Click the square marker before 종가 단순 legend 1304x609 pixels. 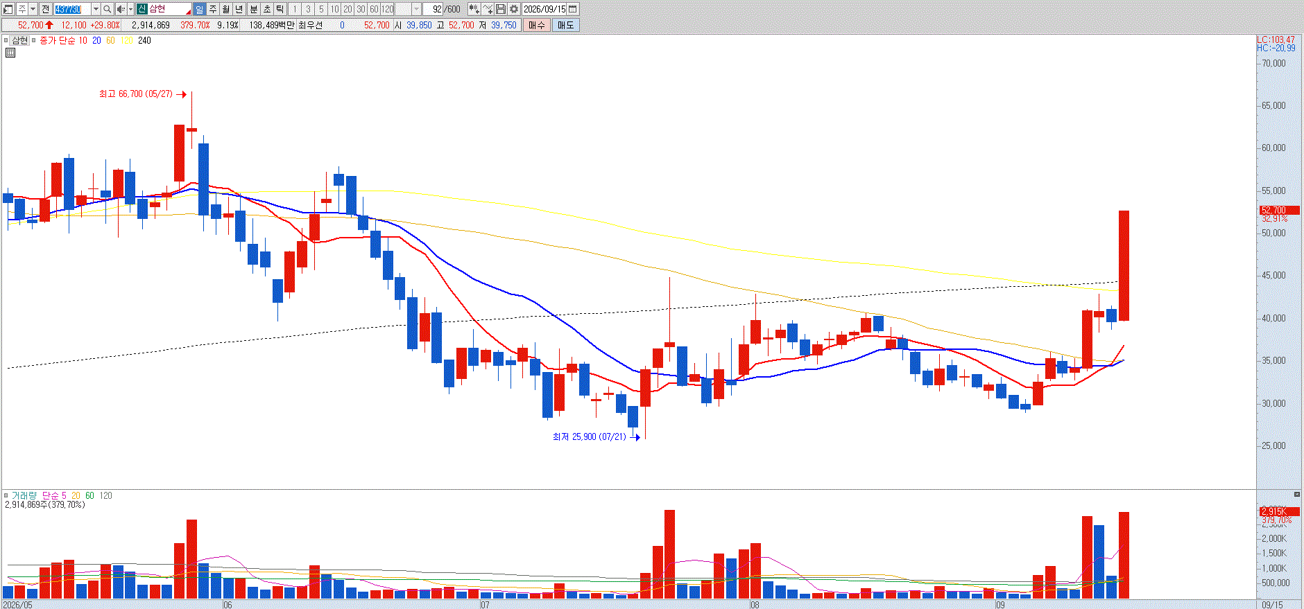(x=33, y=40)
